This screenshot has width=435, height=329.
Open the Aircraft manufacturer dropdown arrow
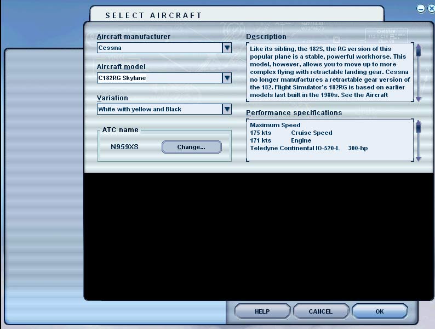pos(227,48)
